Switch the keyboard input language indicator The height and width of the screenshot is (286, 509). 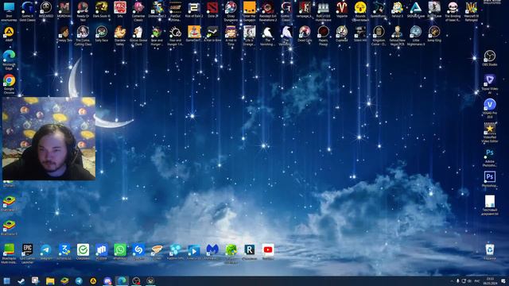(x=477, y=281)
